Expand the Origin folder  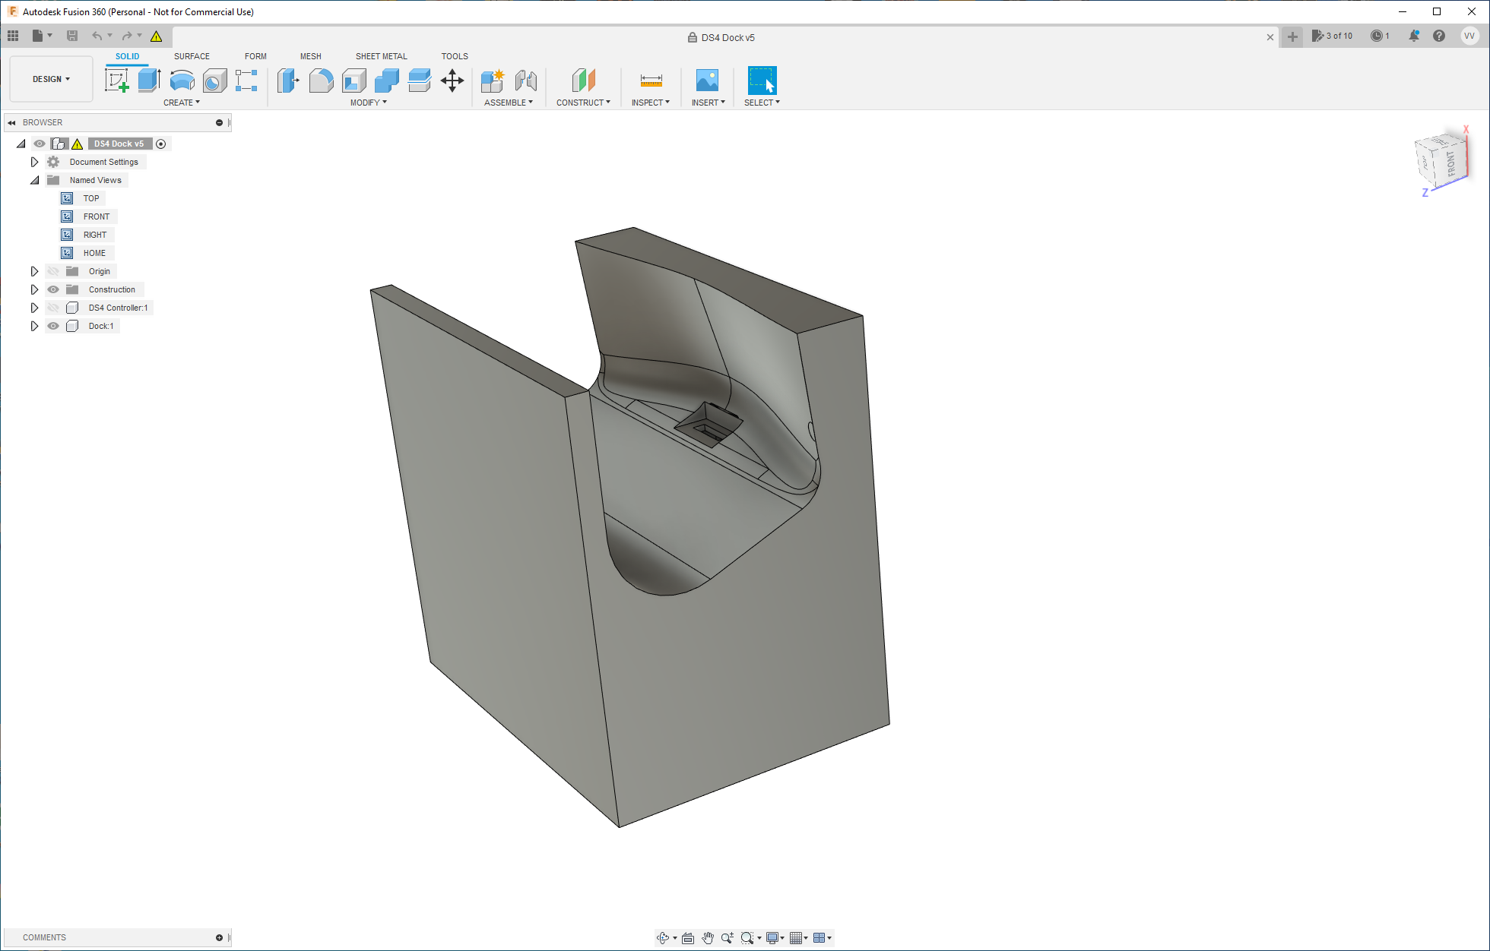pos(34,271)
